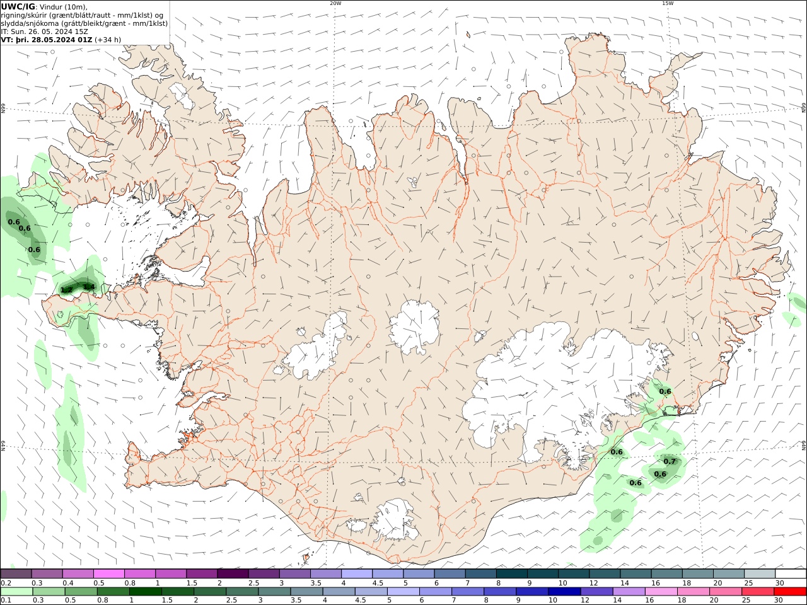Screen dimensions: 807x605
Task: Click the light lavender swatch labeled 4, top row
Action: tap(356, 573)
